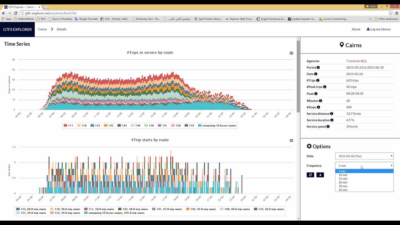Click the info icon beside Period

318,67
